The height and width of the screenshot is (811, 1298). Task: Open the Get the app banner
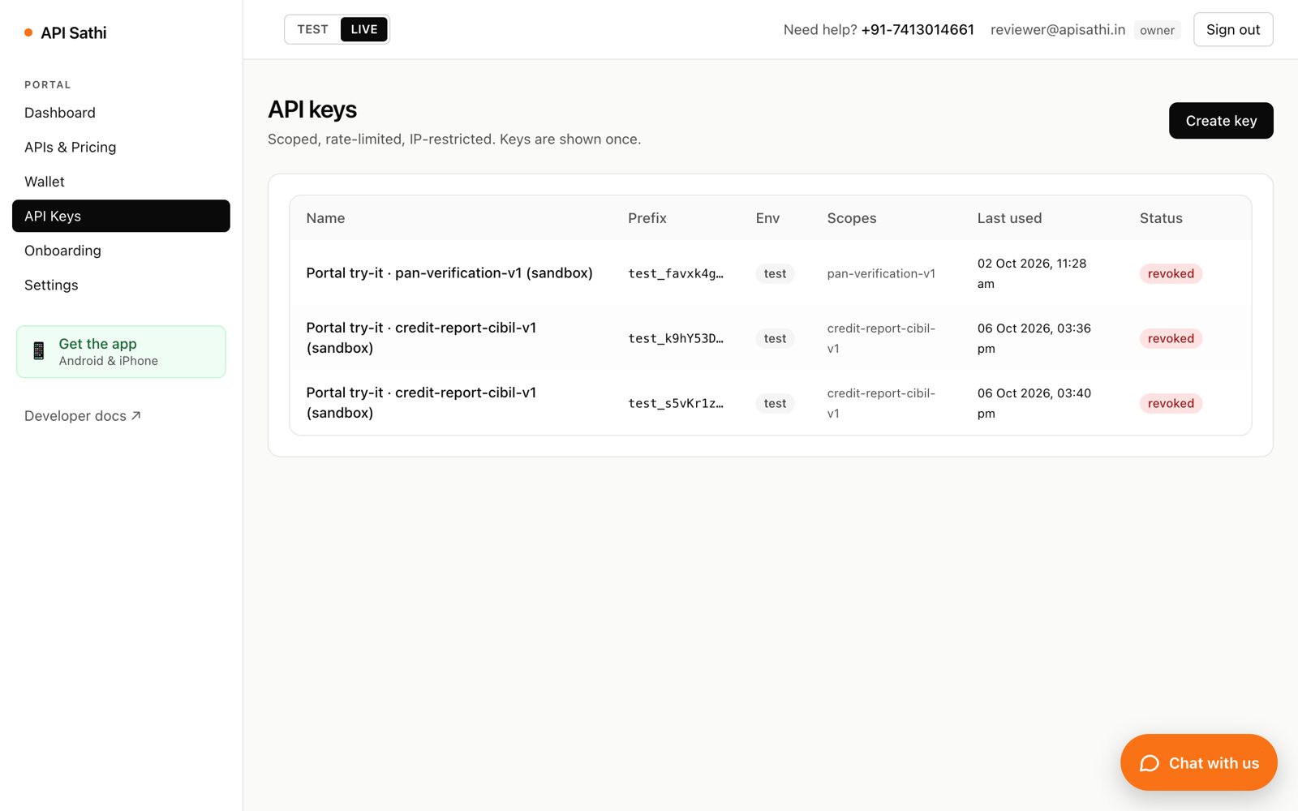[121, 352]
